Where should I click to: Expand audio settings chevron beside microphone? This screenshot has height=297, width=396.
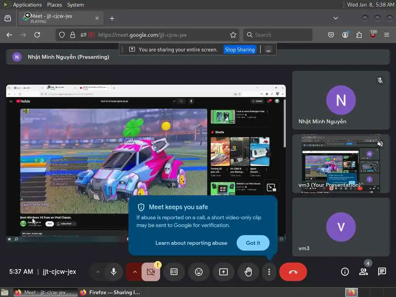[98, 272]
